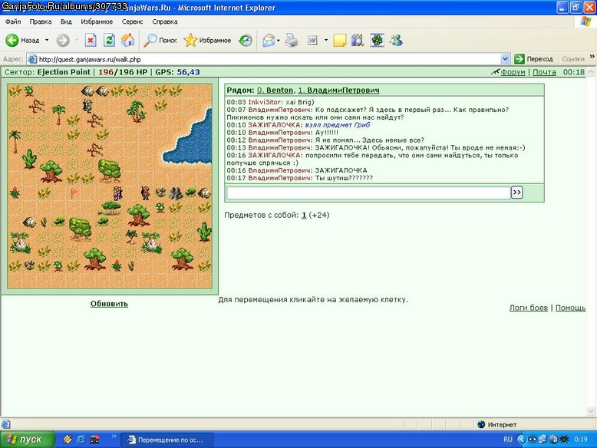Click the Интернет zone status indicator

[x=497, y=424]
